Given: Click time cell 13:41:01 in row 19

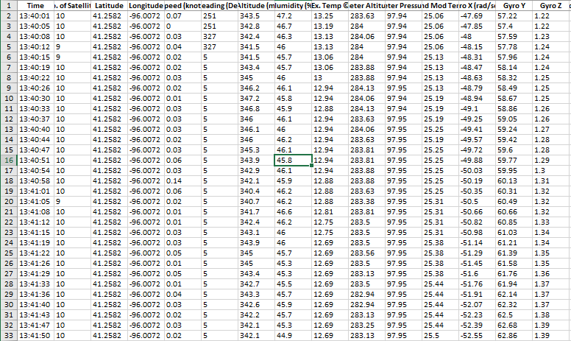Looking at the screenshot, I should pyautogui.click(x=35, y=191).
